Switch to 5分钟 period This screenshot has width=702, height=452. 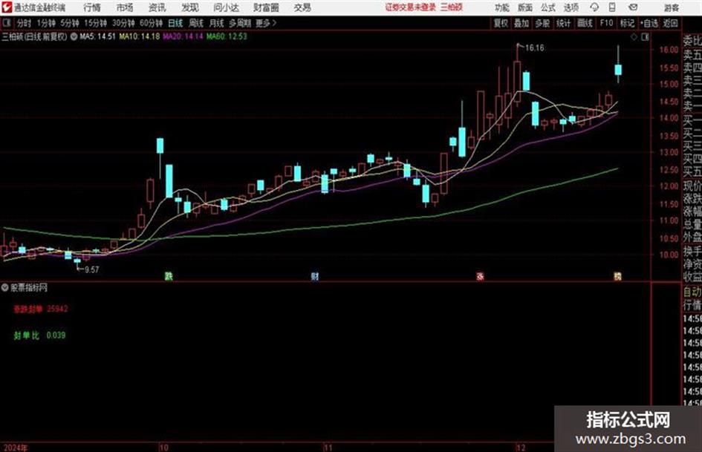(70, 23)
